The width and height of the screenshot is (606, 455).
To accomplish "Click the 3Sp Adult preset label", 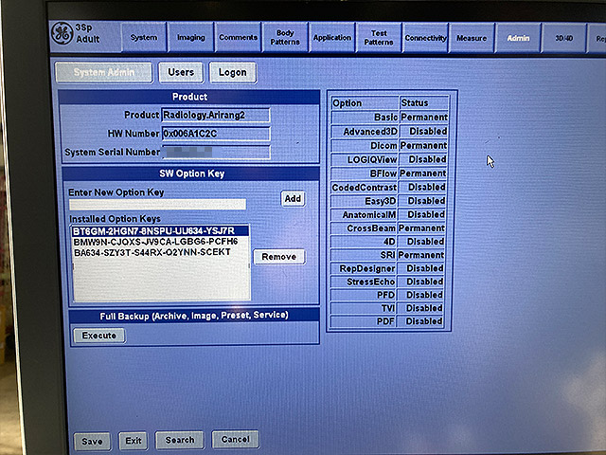I will tap(88, 33).
